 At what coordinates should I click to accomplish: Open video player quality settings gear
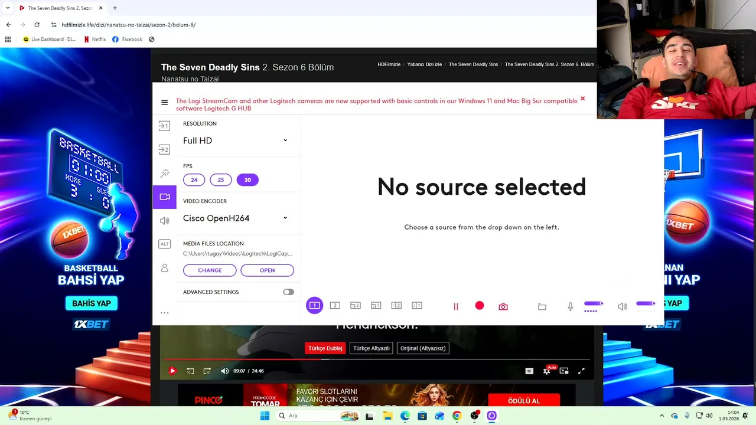click(547, 371)
